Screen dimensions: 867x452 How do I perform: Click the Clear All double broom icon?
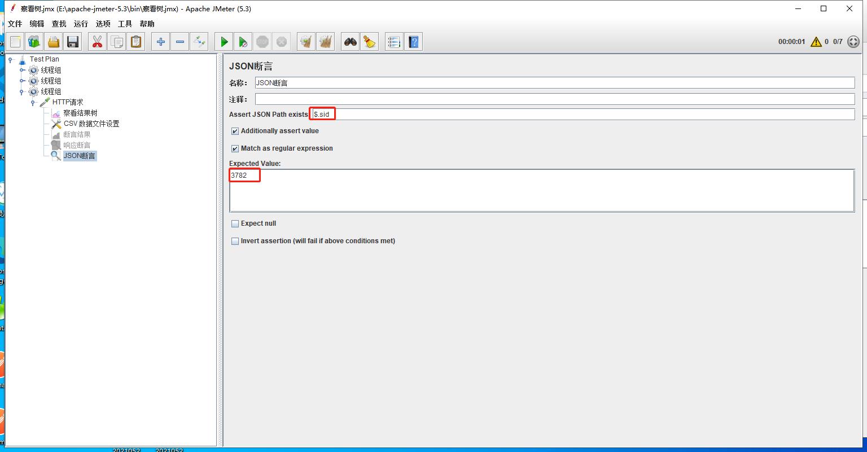(326, 42)
